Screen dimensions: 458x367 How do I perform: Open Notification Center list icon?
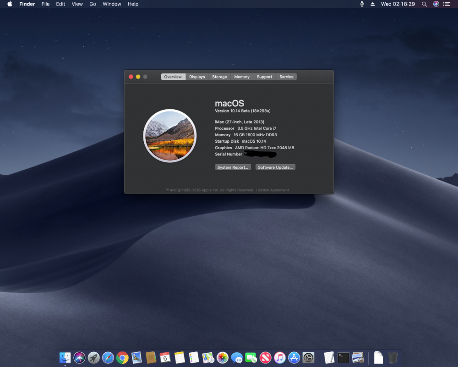click(446, 4)
